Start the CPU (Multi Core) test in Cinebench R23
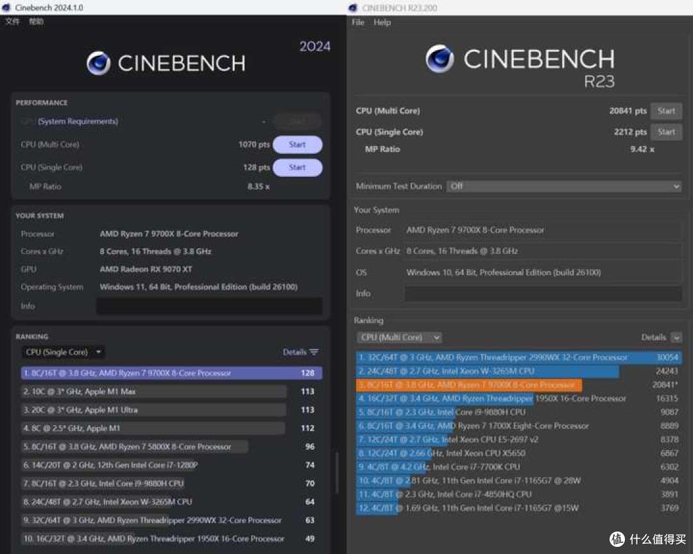Image resolution: width=693 pixels, height=554 pixels. coord(666,111)
